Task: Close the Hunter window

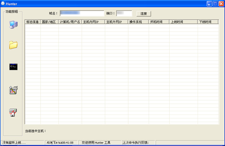Action: [x=221, y=4]
